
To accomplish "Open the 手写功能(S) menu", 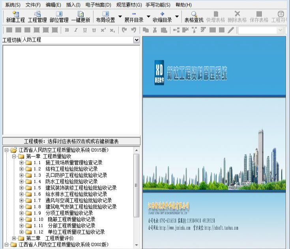I will (158, 5).
